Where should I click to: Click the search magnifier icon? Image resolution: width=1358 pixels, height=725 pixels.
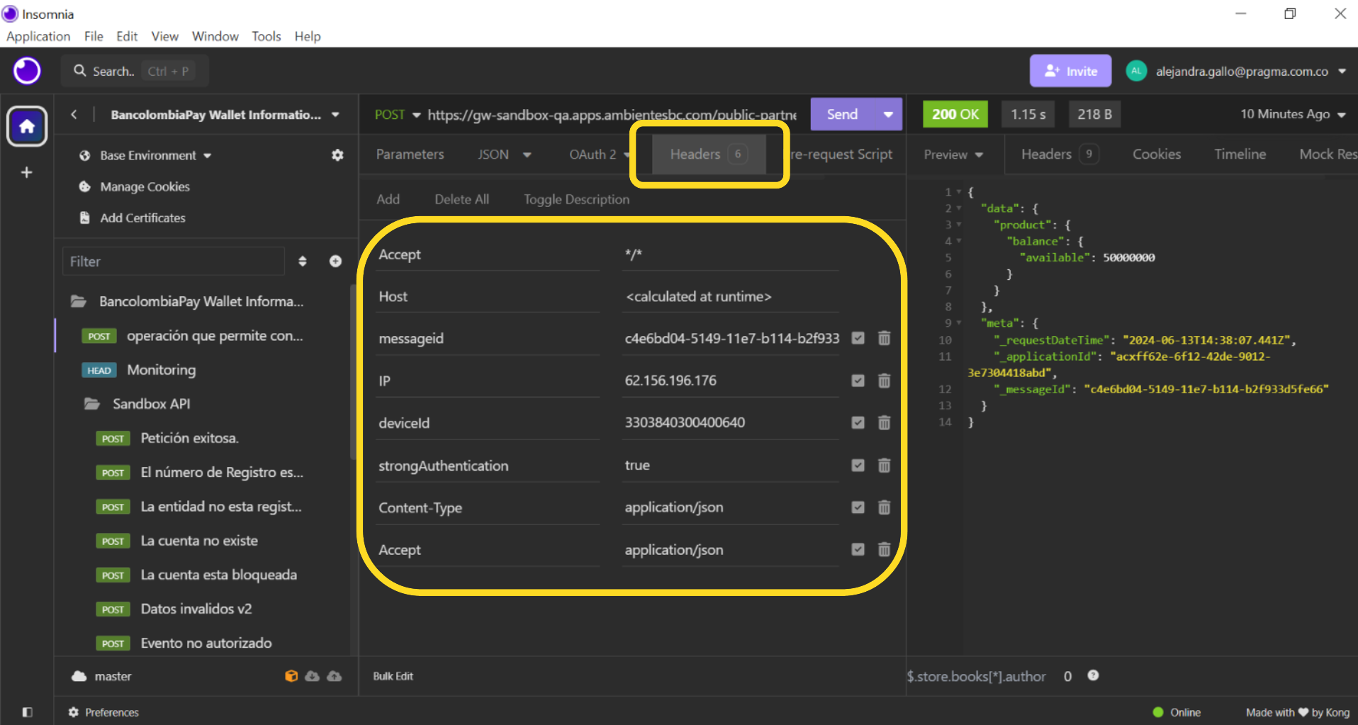coord(80,71)
